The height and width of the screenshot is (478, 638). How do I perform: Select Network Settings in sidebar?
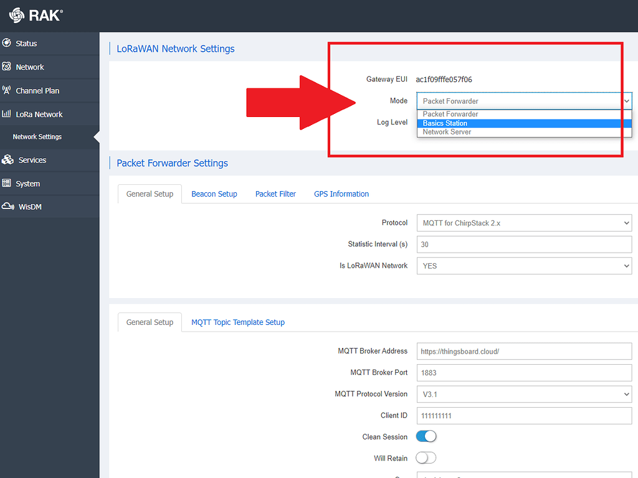[x=37, y=137]
